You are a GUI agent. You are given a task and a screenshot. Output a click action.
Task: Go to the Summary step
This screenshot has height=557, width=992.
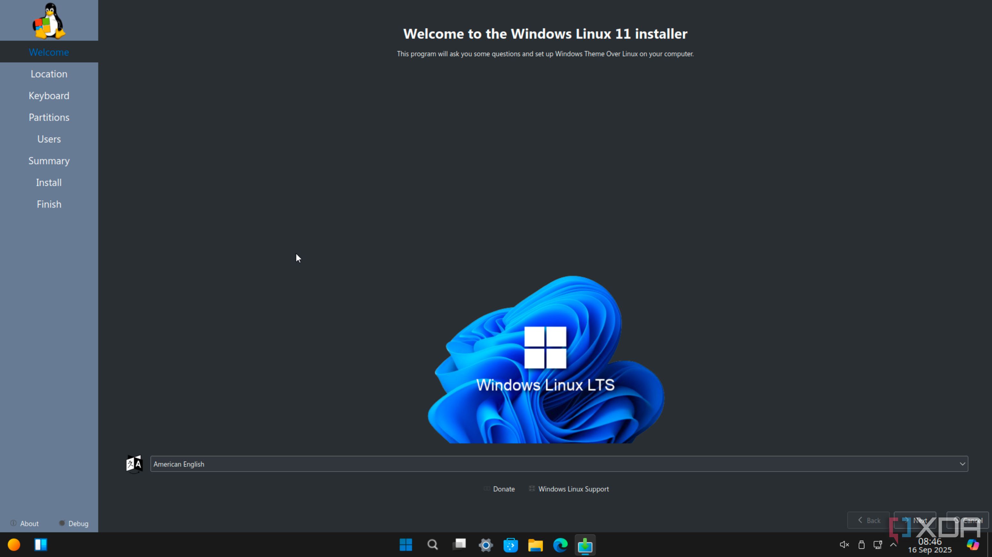coord(49,161)
